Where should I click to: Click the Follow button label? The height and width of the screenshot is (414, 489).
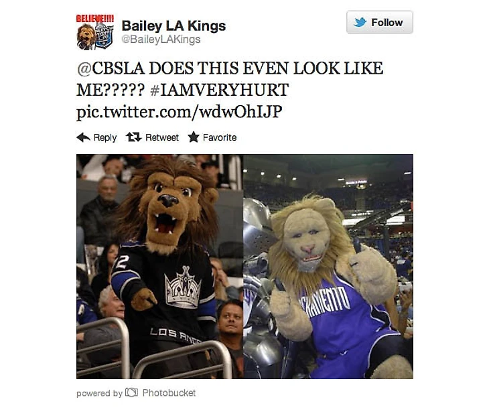click(387, 23)
